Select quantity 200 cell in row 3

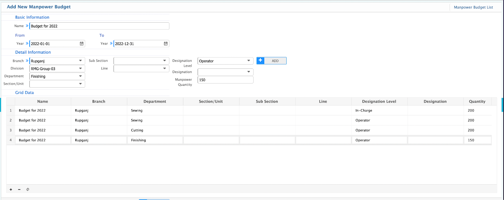477,130
